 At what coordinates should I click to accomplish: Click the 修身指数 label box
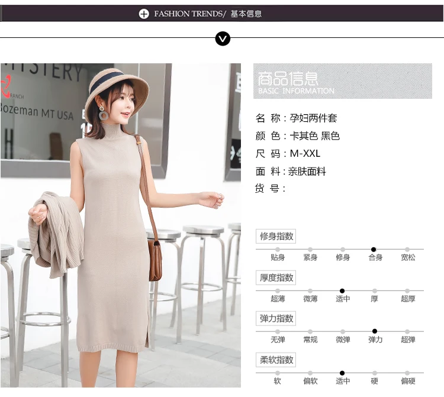click(276, 236)
